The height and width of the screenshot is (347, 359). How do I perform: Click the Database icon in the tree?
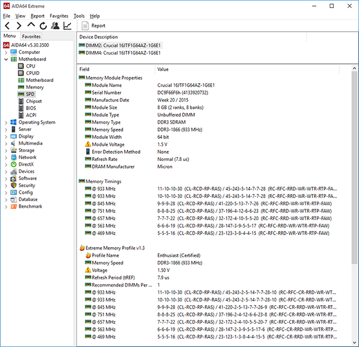pos(14,199)
